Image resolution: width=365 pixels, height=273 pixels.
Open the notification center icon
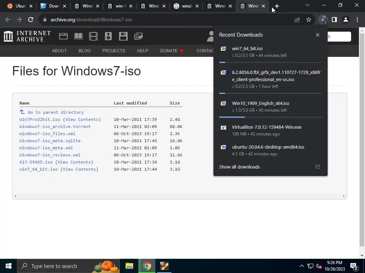point(354,266)
